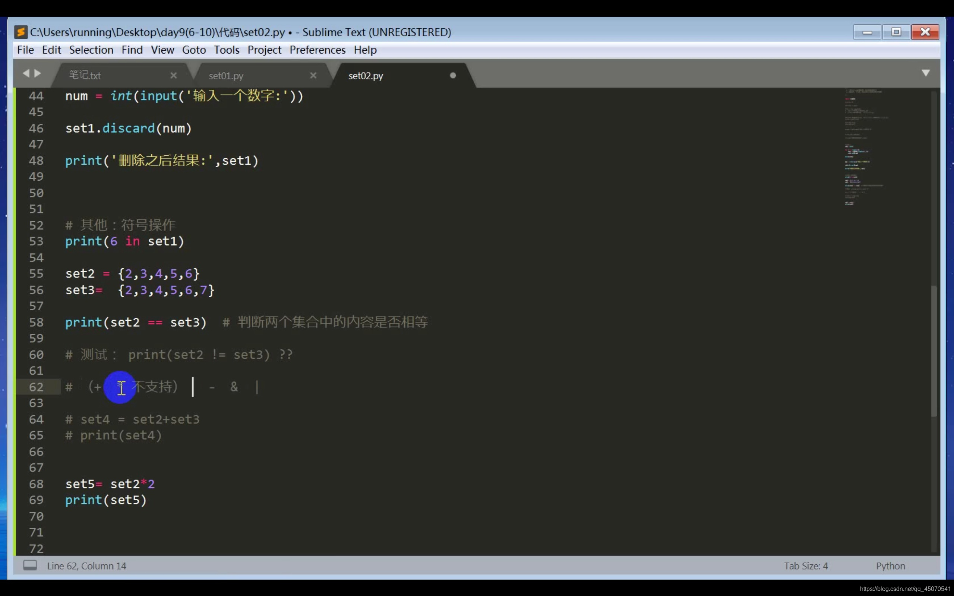Click the next tab right arrow

pyautogui.click(x=38, y=73)
